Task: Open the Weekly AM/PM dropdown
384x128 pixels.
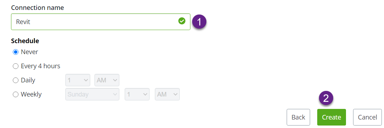Action: [x=167, y=94]
